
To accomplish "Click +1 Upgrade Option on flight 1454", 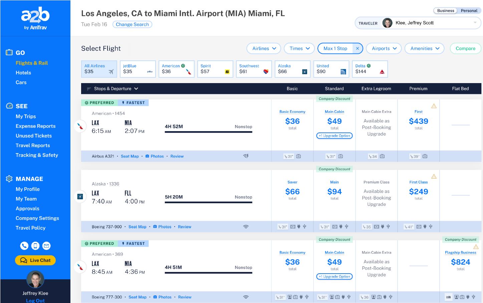I will (x=334, y=136).
